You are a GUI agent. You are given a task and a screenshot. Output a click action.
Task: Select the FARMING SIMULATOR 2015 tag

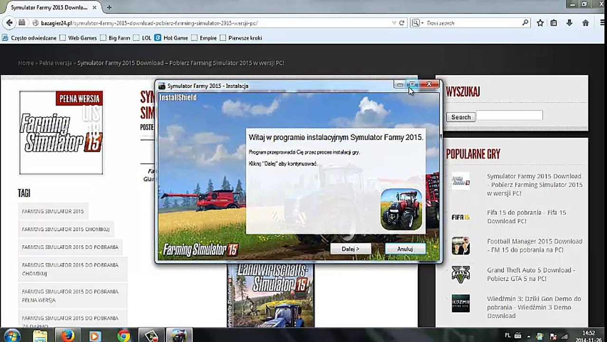[x=53, y=211]
